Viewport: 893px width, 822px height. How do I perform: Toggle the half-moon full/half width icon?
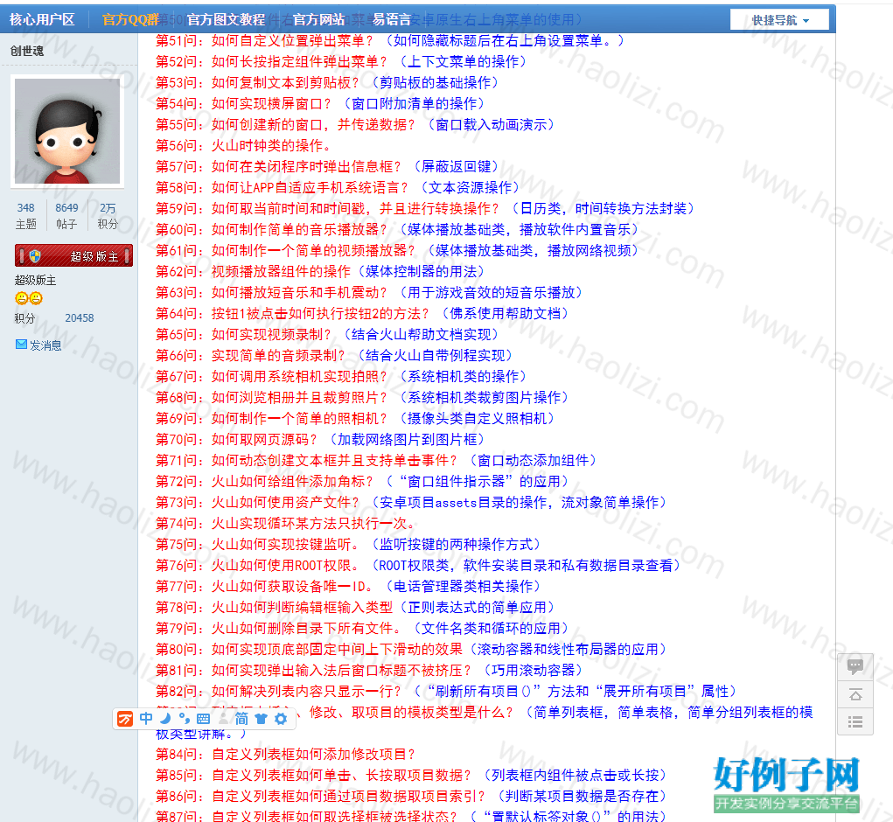pos(165,719)
